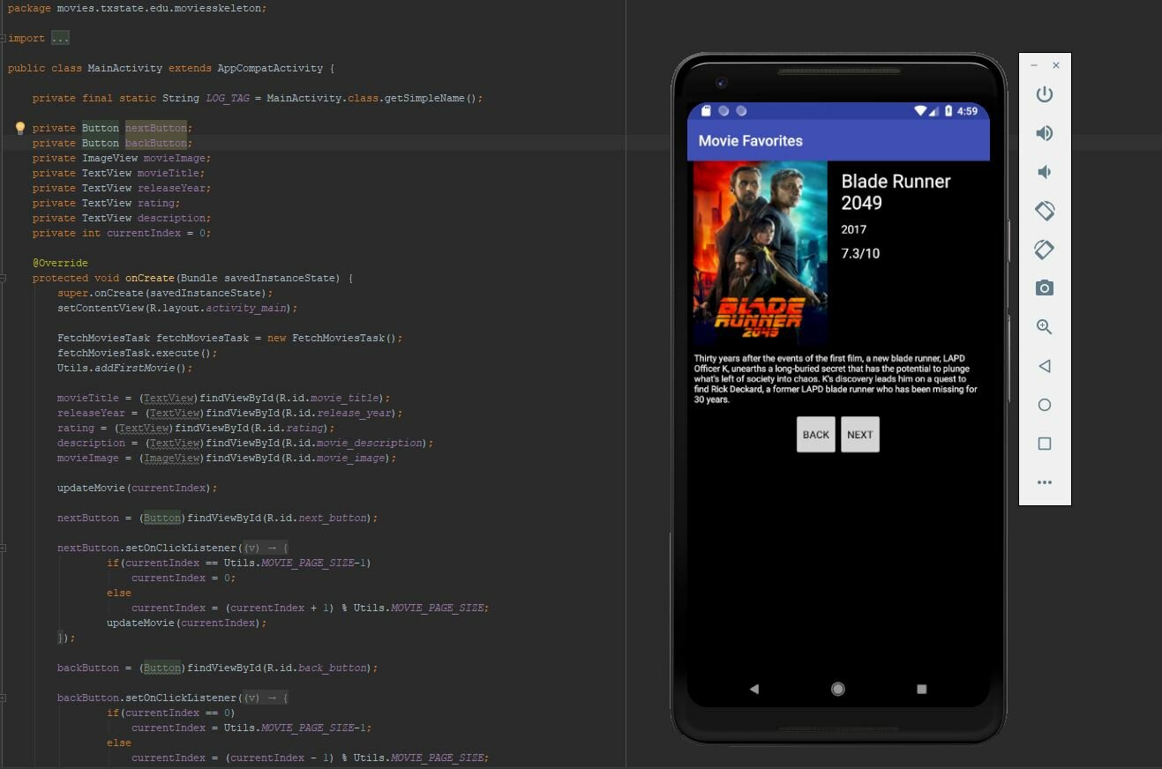Tap the wifi signal icon in status bar
Screen dimensions: 1162x769
pyautogui.click(x=922, y=111)
